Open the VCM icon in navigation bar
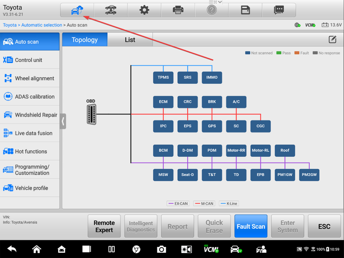This screenshot has height=258, width=344. point(211,249)
